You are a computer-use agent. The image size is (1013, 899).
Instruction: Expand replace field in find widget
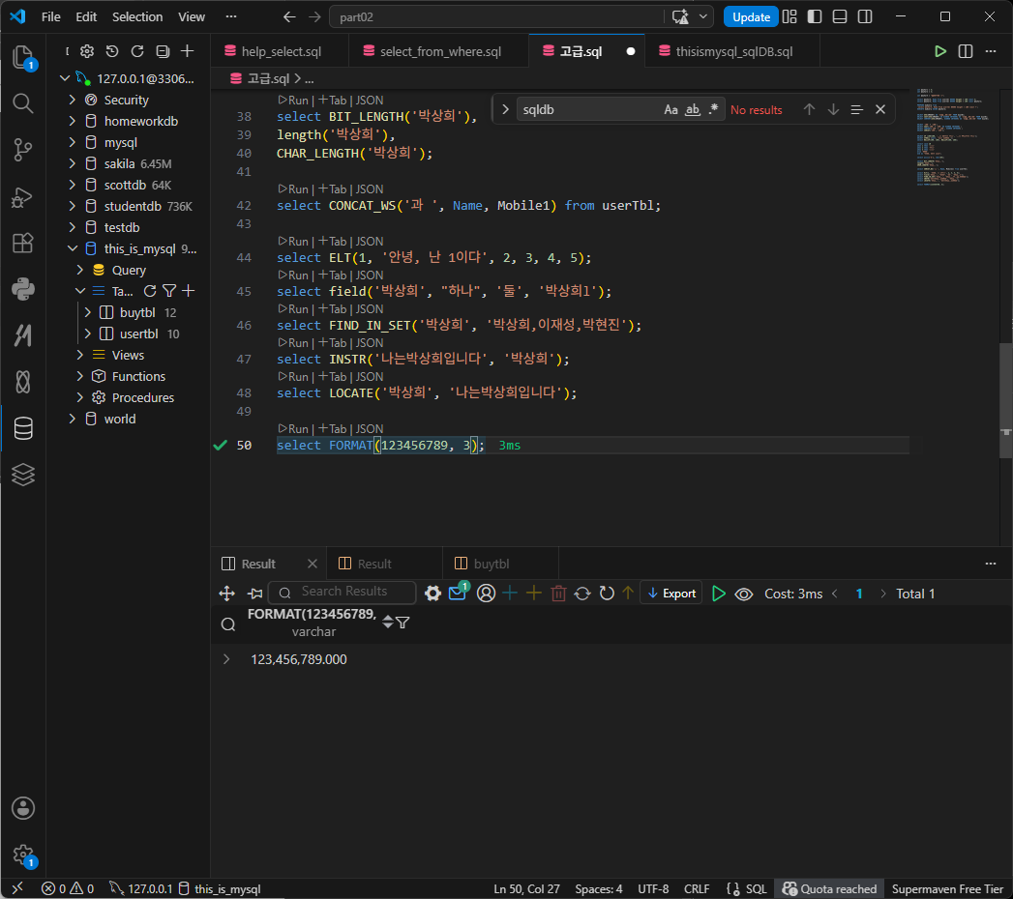coord(505,109)
